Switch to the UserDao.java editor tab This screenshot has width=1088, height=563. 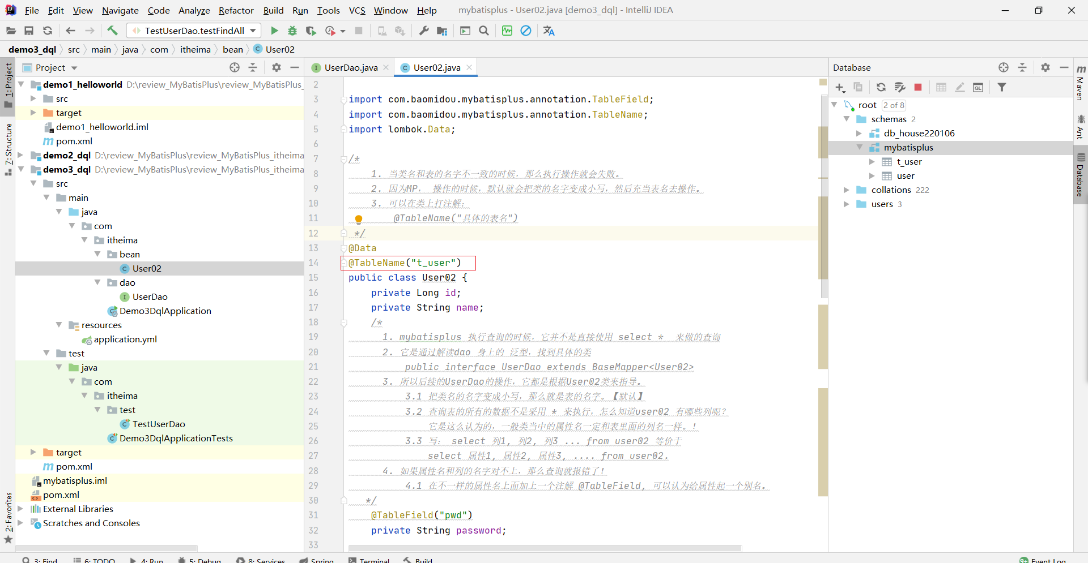pos(350,67)
